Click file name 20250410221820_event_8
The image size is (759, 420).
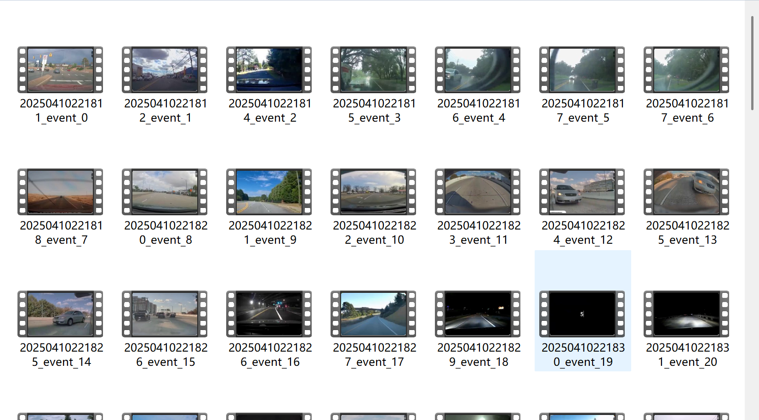[166, 233]
